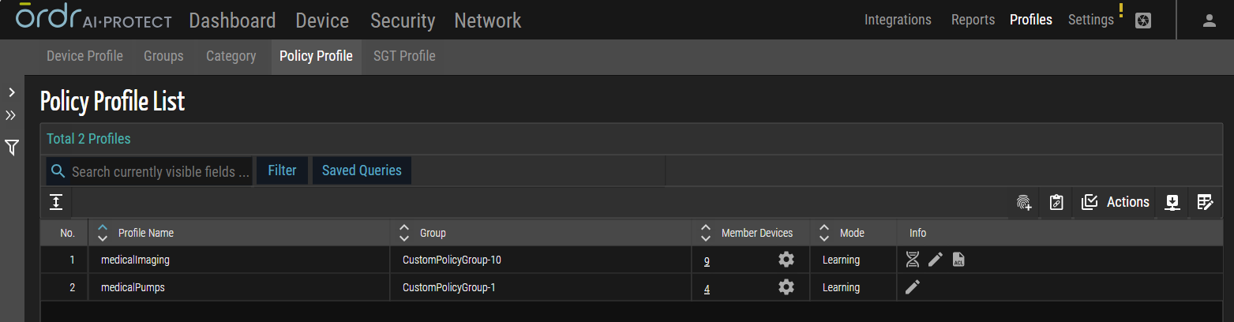Click the gear icon in the medicalImaging row

click(x=786, y=260)
